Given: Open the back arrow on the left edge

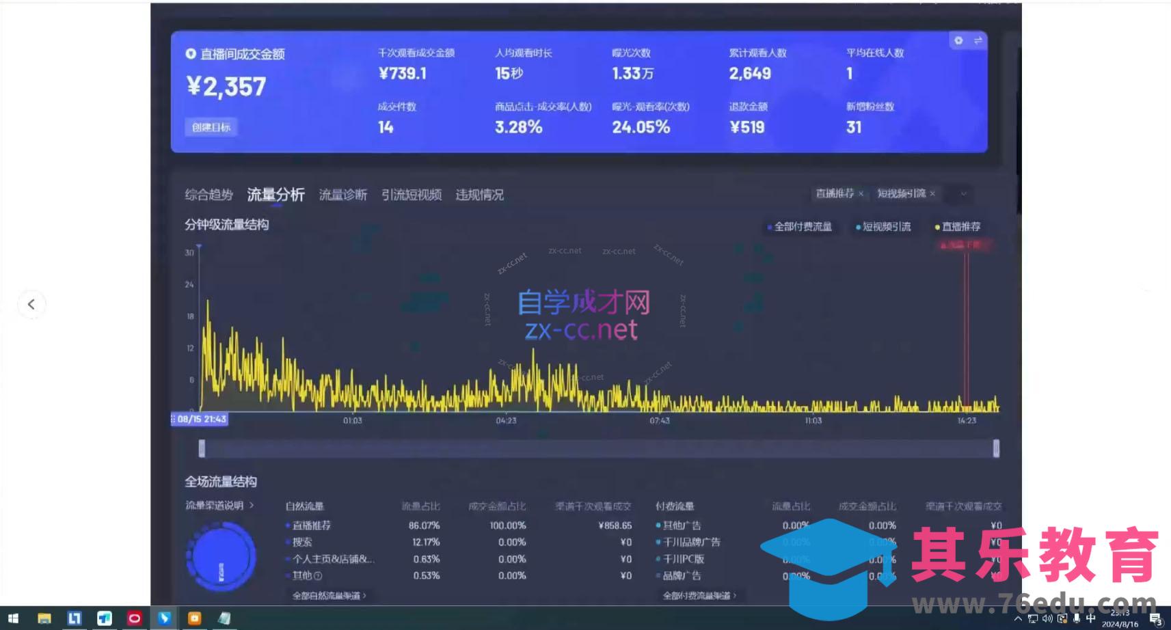Looking at the screenshot, I should click(x=31, y=304).
